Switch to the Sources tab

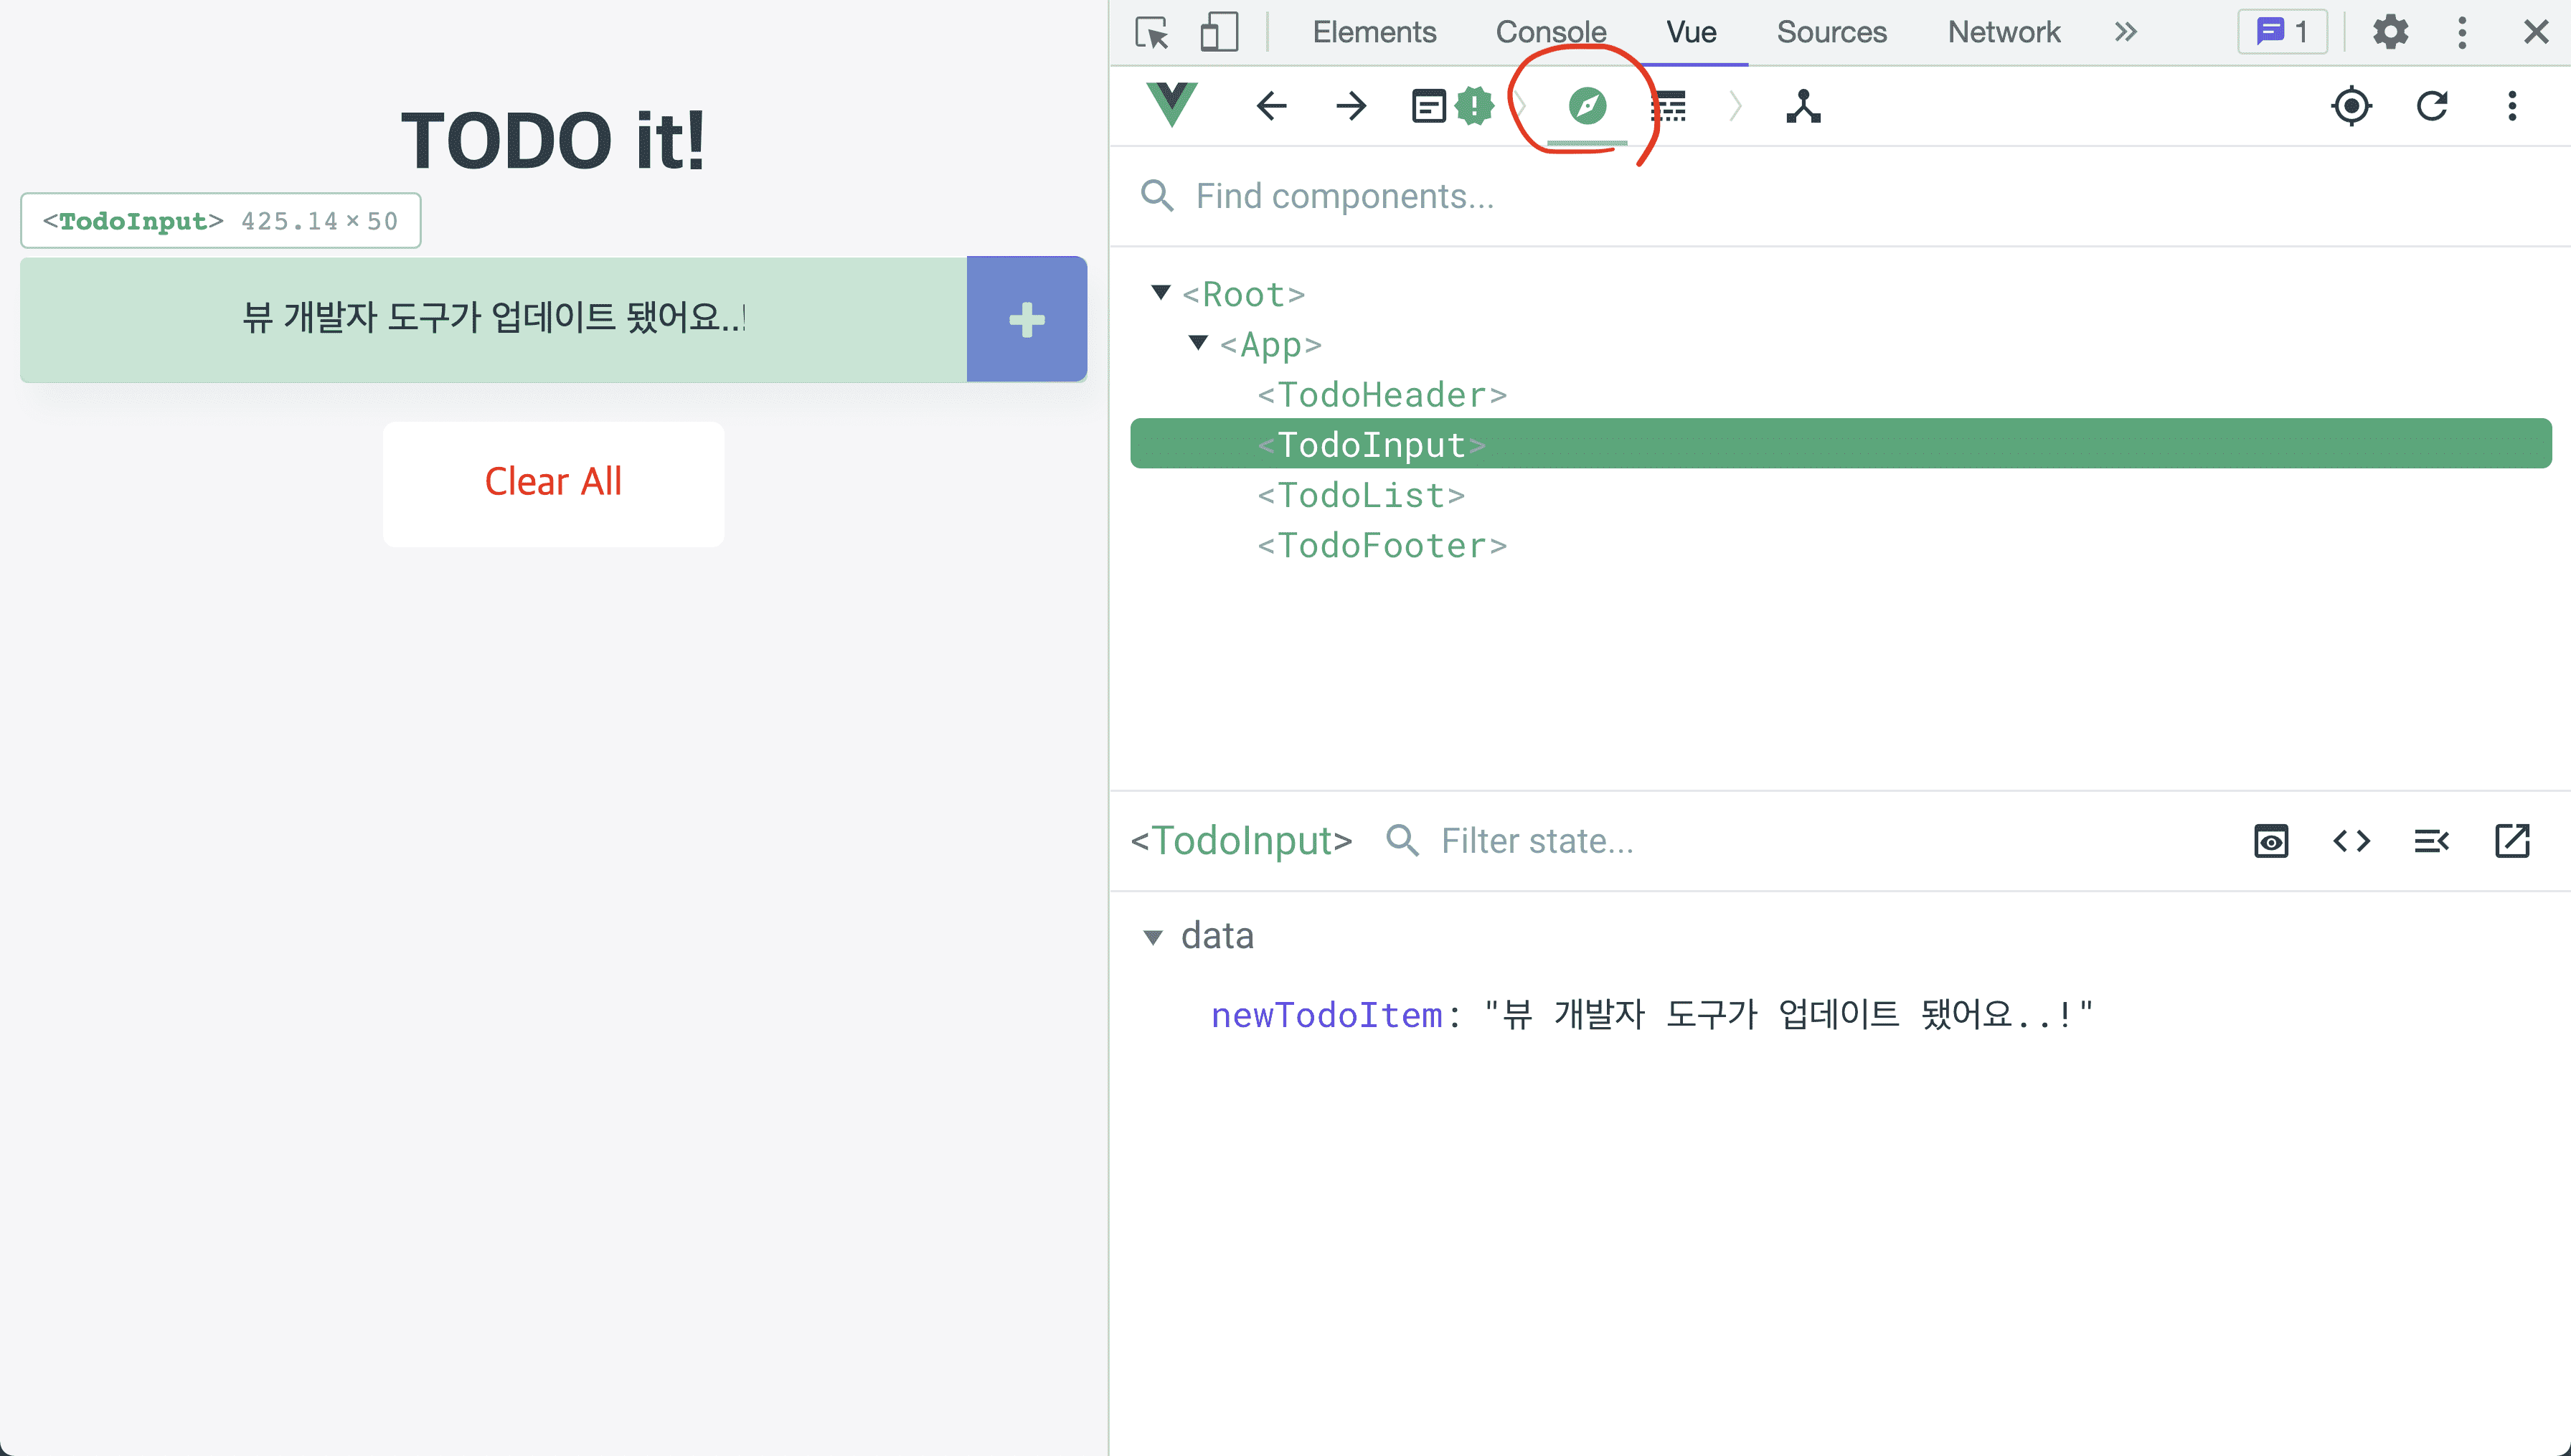(x=1831, y=32)
